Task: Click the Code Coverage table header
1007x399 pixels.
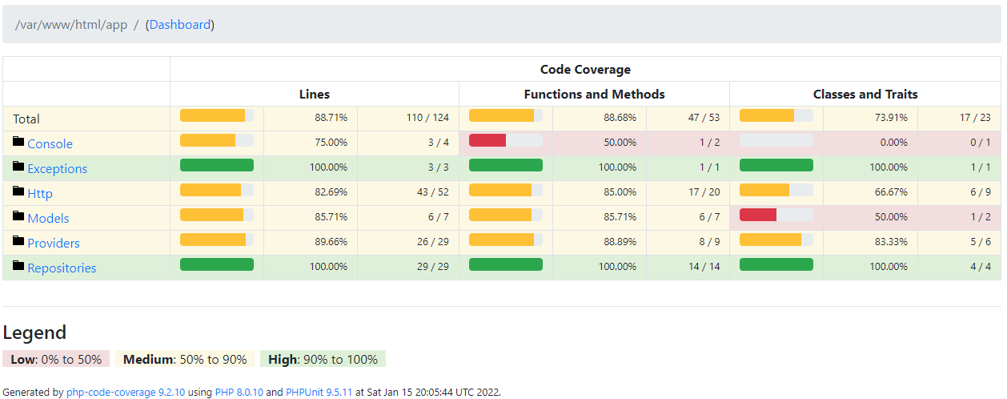Action: pyautogui.click(x=585, y=70)
